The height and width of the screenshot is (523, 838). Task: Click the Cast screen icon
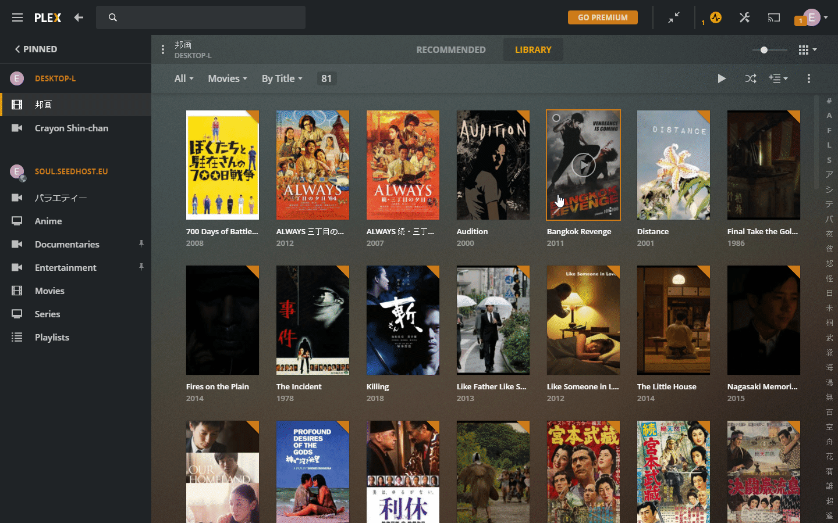coord(773,17)
